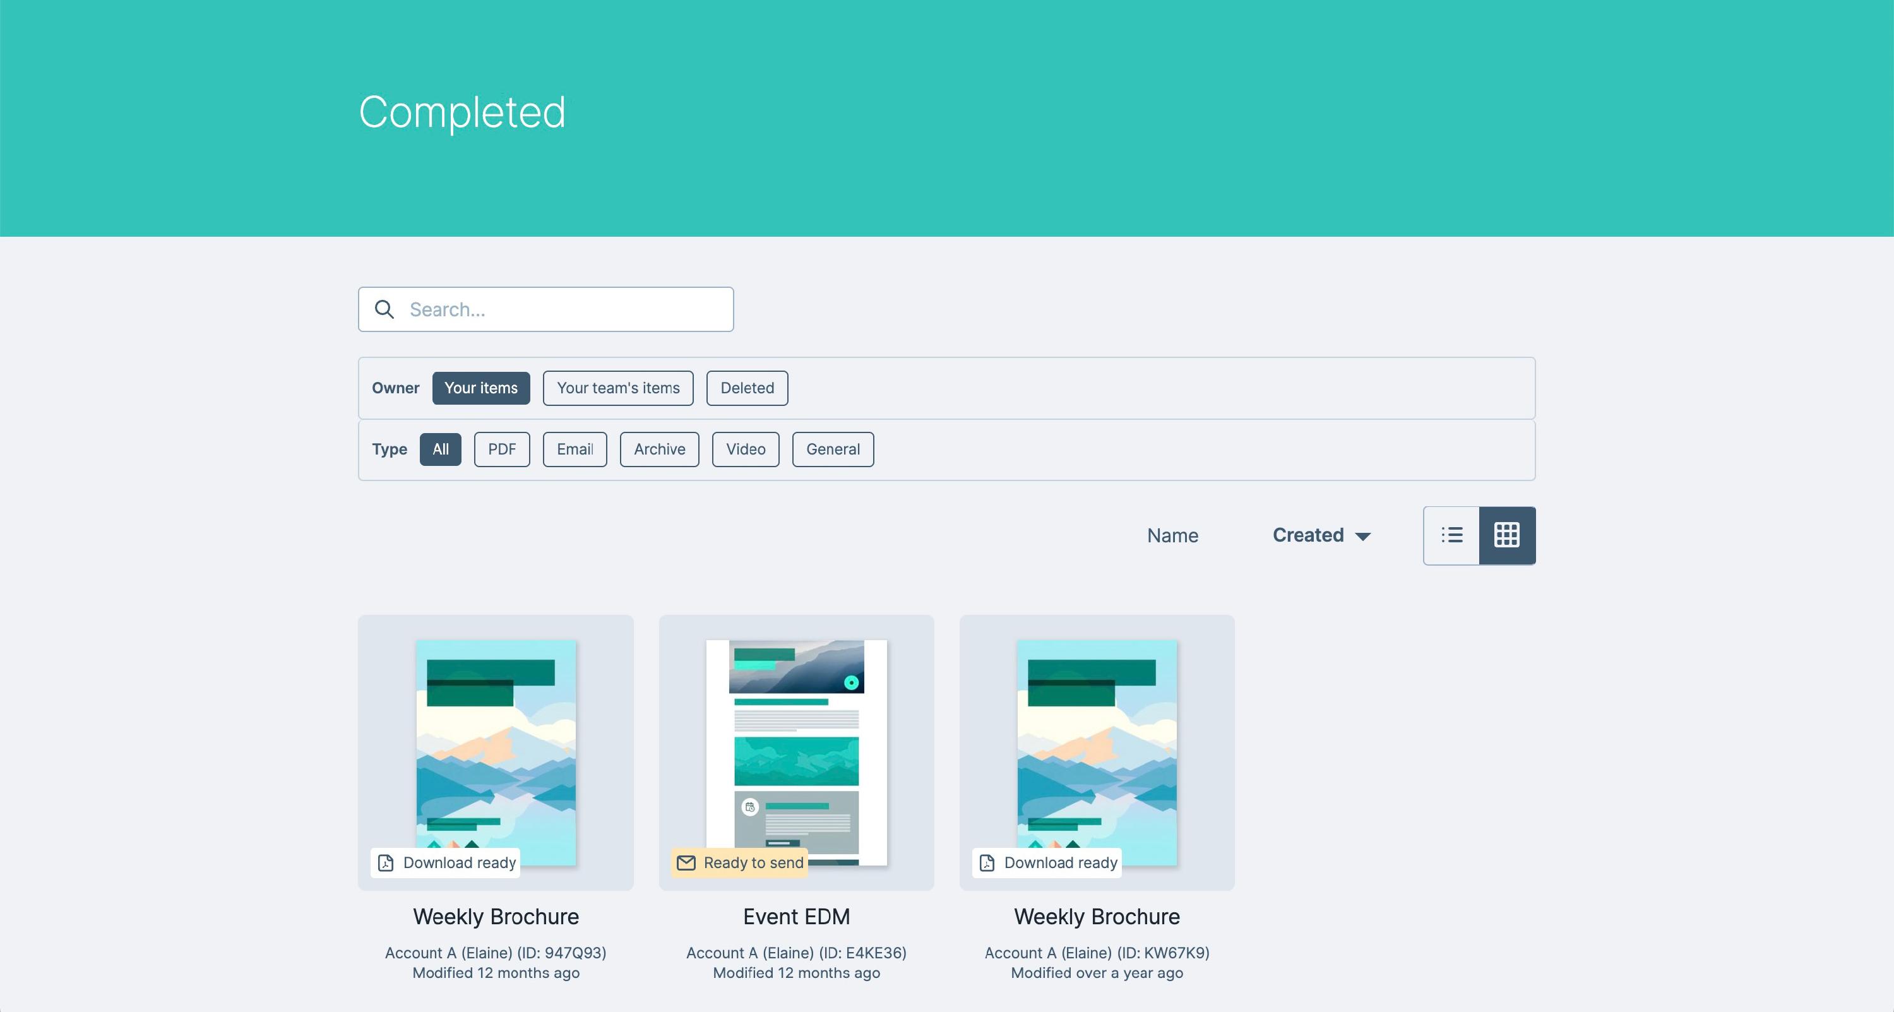This screenshot has height=1012, width=1894.
Task: Select the All type filter
Action: pos(441,449)
